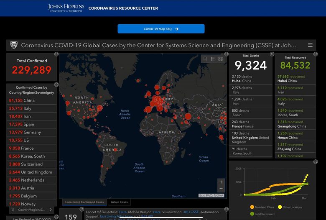This screenshot has width=326, height=220.
Task: Select 17,395 Spain in country list
Action: tap(31, 124)
